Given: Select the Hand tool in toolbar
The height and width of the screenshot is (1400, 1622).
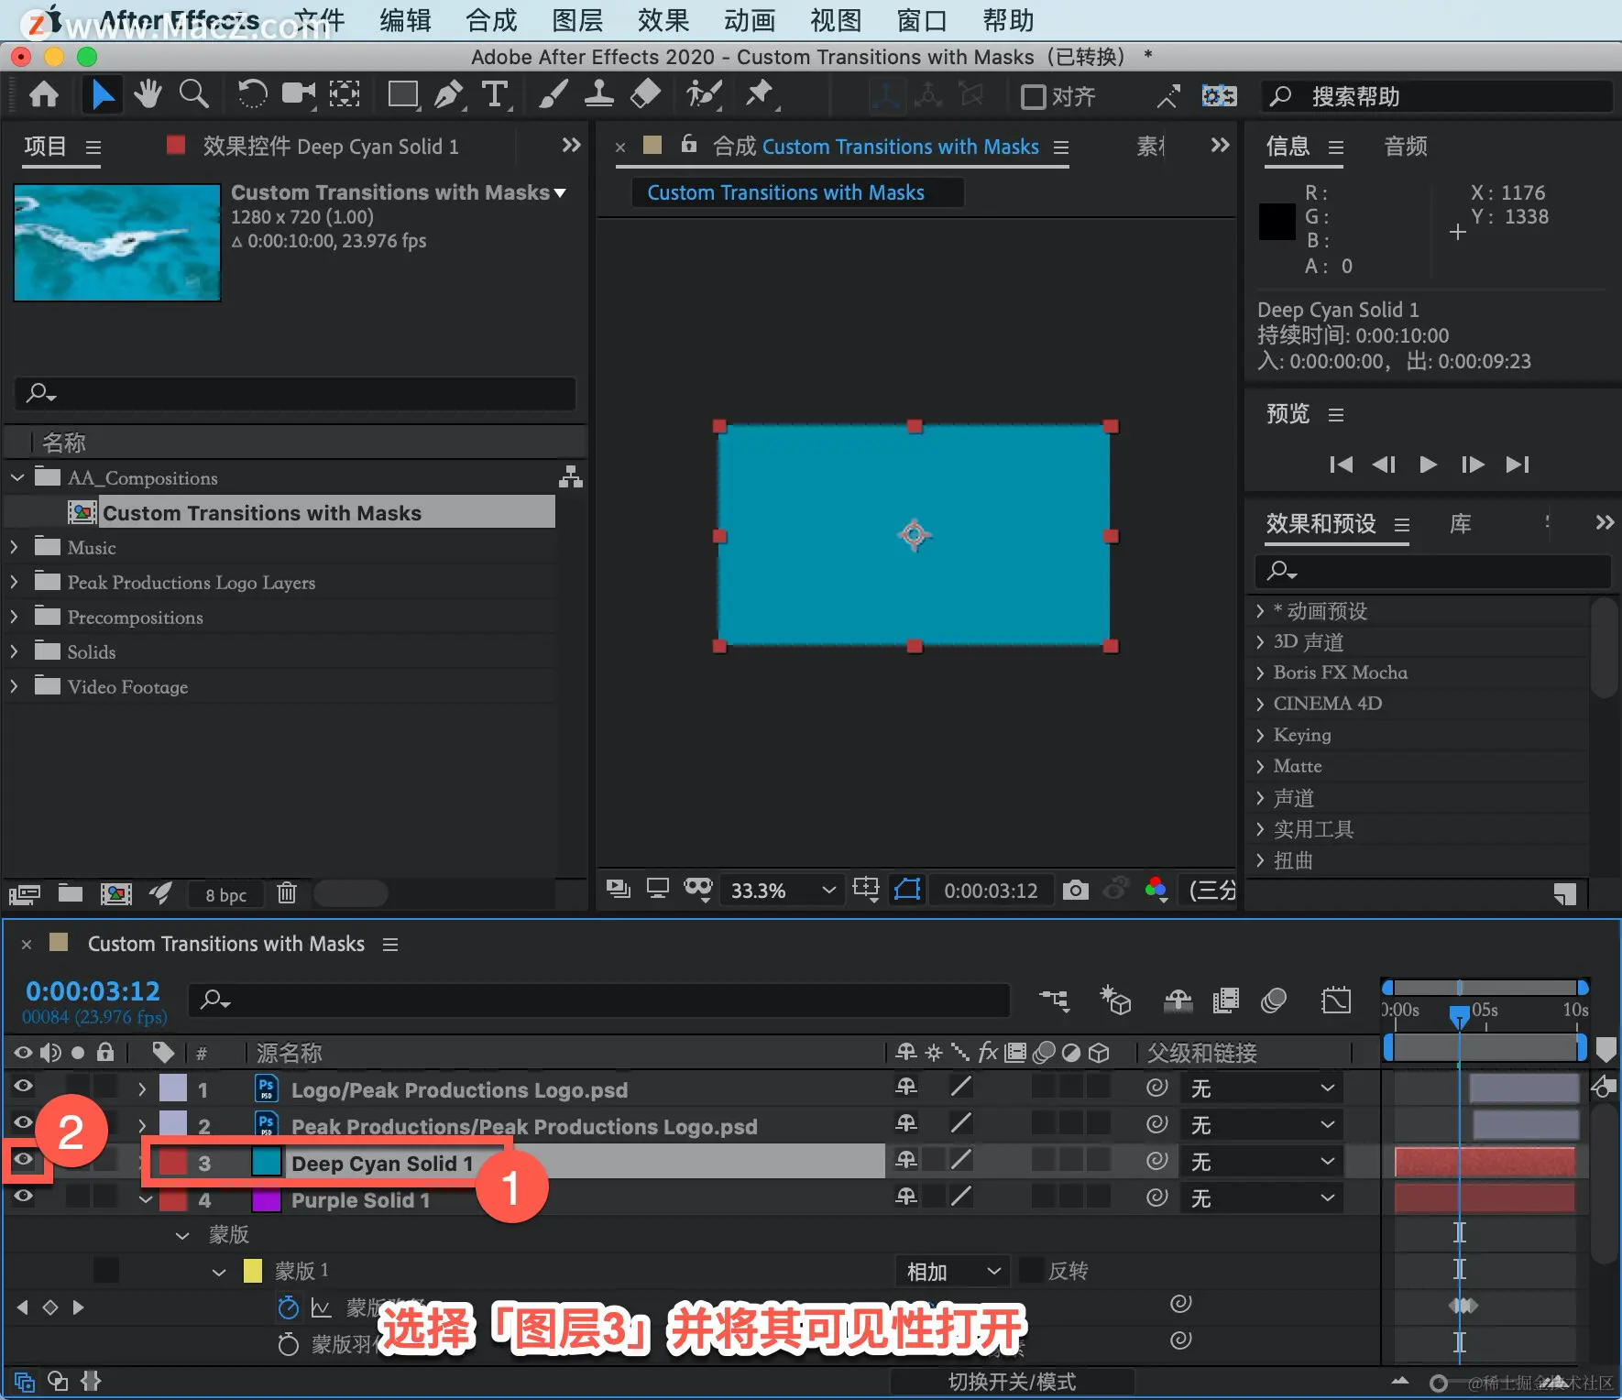Looking at the screenshot, I should (148, 94).
